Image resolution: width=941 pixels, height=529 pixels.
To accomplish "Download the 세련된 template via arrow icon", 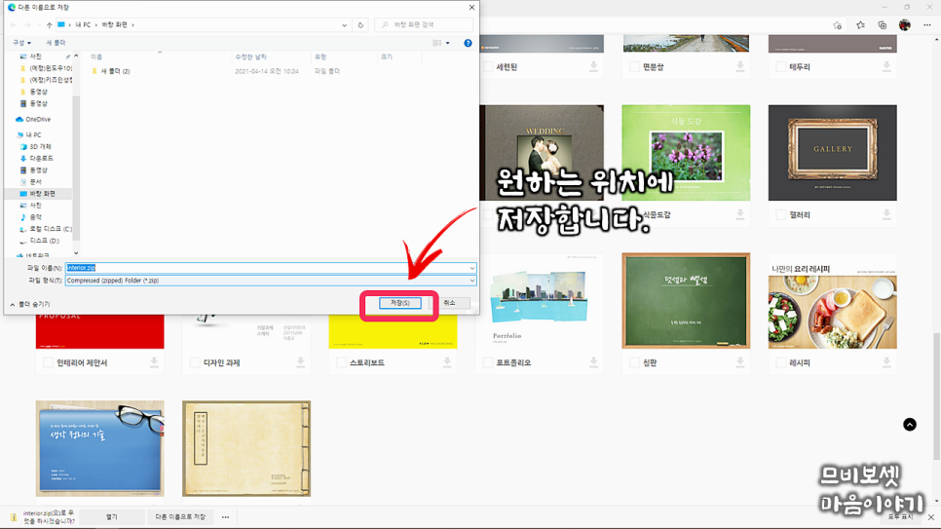I will point(593,66).
